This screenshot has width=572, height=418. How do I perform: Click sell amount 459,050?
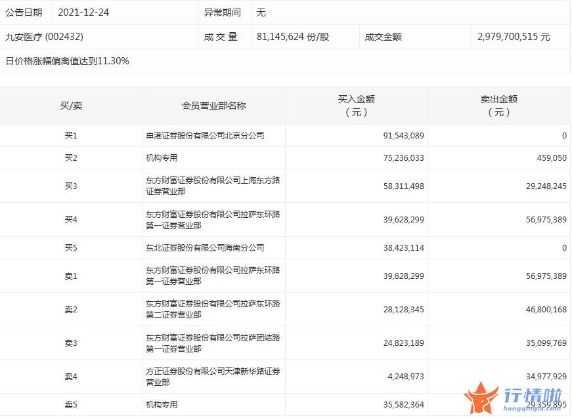(552, 157)
